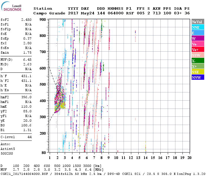Click the 500200 text under Artist5

[x=7, y=153]
